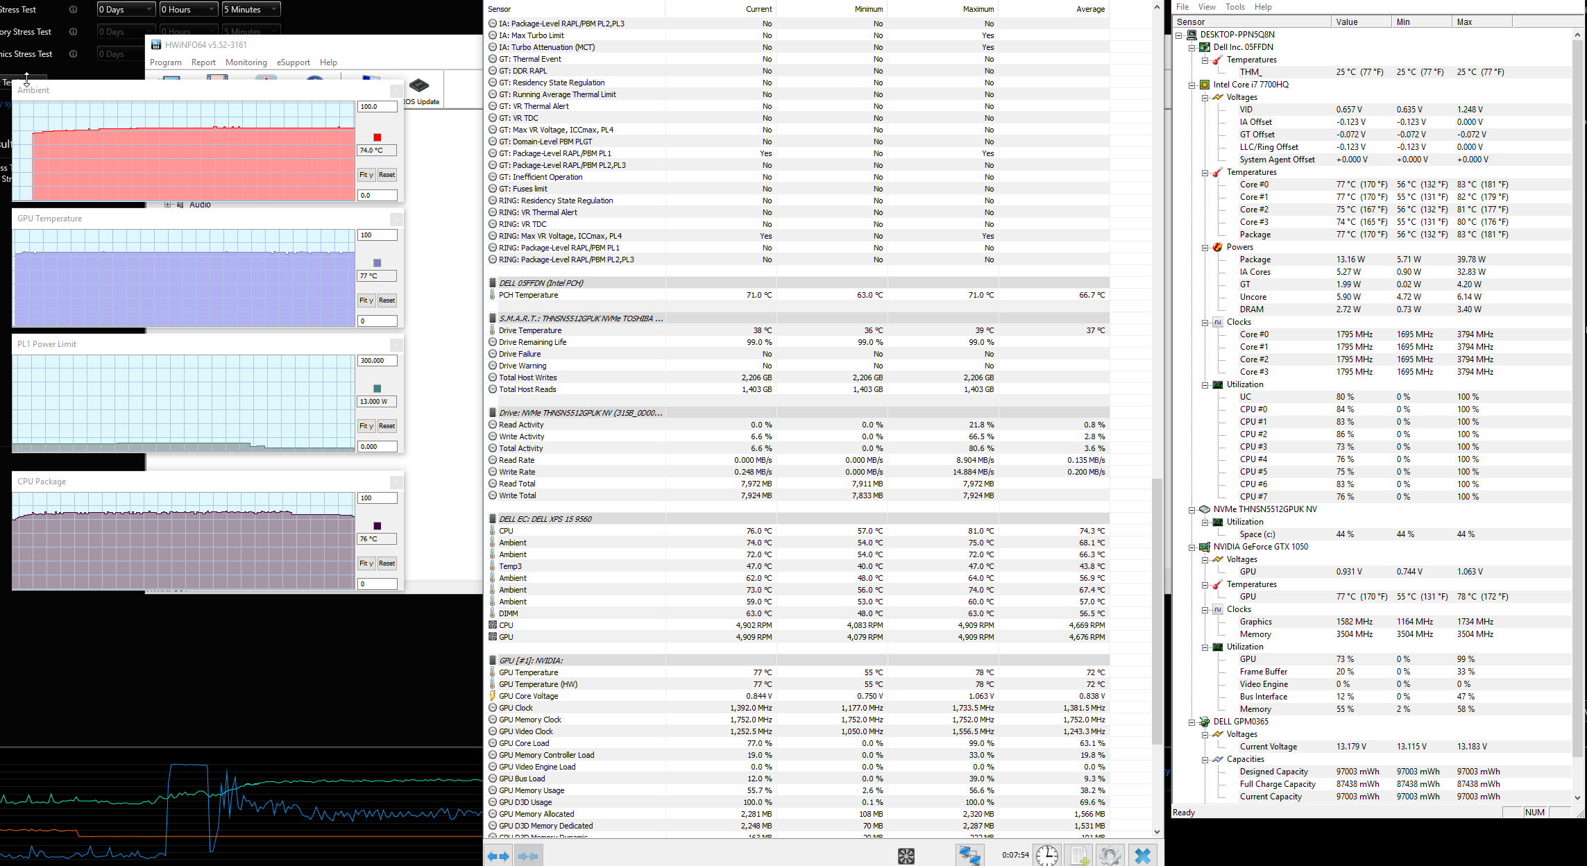The image size is (1587, 866).
Task: Open the Tools menu in HWMonitor
Action: (x=1235, y=7)
